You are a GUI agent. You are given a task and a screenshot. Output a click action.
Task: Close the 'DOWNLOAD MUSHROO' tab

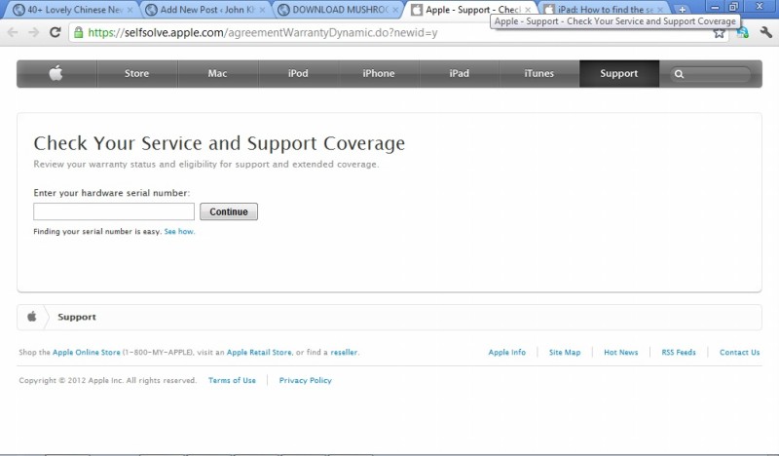(395, 10)
